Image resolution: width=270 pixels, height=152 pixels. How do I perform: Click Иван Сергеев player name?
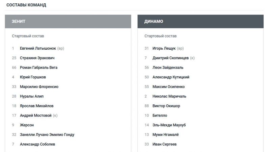pos(164,144)
